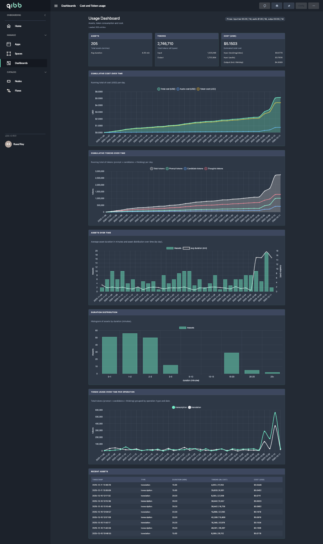Click the Tokens (in / out) column header
Screen dimensions: 323x544
(x=219, y=479)
